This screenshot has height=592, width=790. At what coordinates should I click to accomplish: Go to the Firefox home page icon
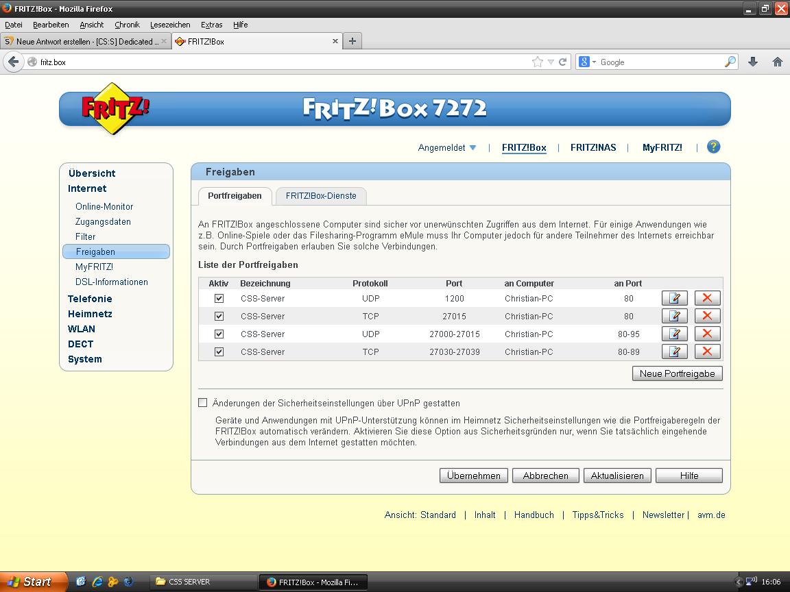[778, 62]
